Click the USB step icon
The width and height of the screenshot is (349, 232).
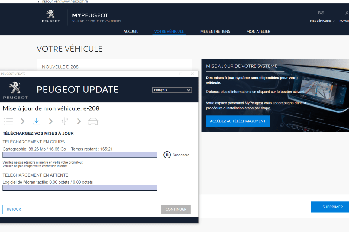[65, 121]
